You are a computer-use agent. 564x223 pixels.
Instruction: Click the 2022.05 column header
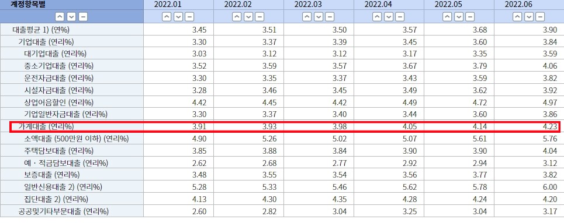tap(448, 5)
